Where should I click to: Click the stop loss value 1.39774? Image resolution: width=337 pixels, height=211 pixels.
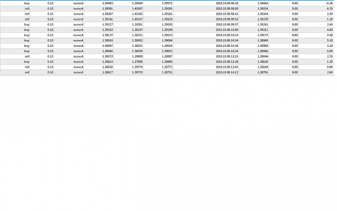pyautogui.click(x=137, y=67)
